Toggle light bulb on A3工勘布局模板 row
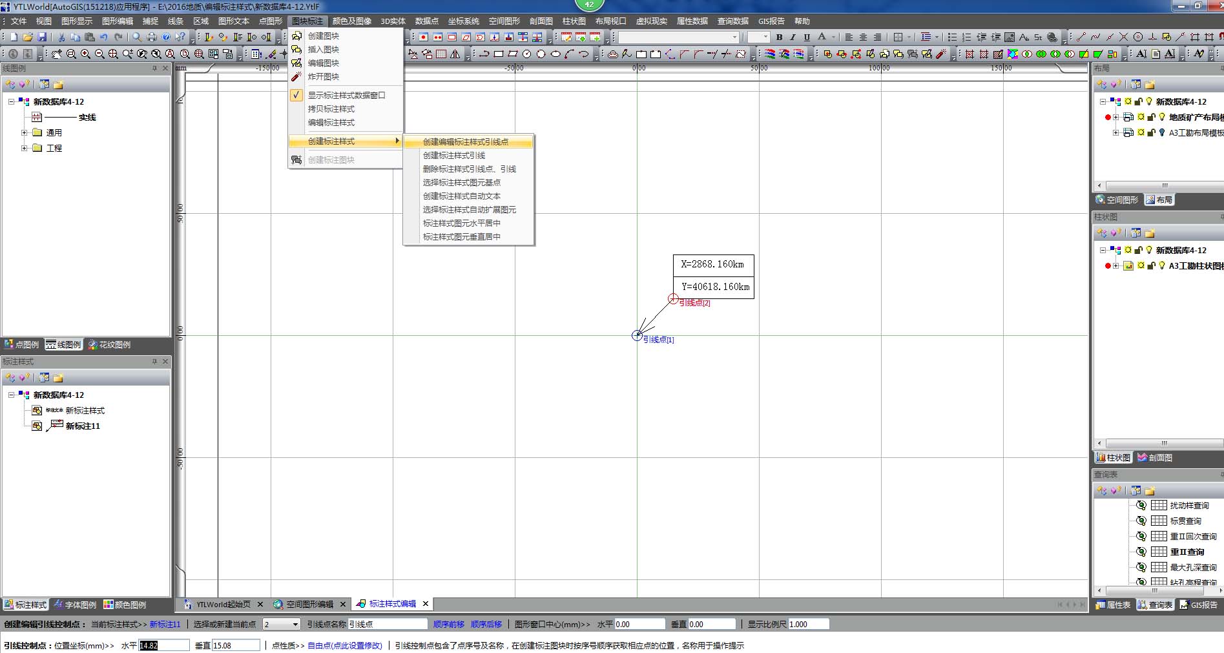This screenshot has height=653, width=1224. coord(1162,132)
